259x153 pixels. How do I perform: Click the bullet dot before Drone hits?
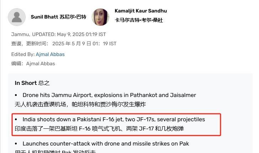point(16,95)
